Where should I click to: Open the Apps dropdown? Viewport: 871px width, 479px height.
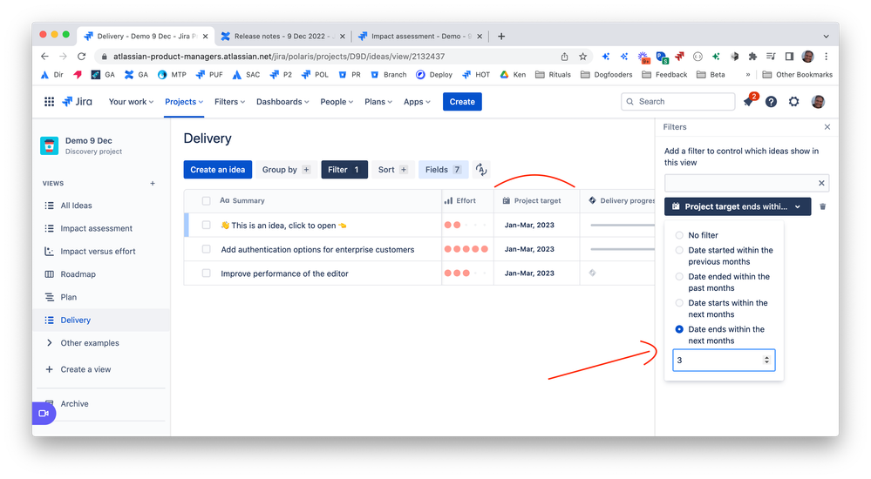[x=417, y=102]
